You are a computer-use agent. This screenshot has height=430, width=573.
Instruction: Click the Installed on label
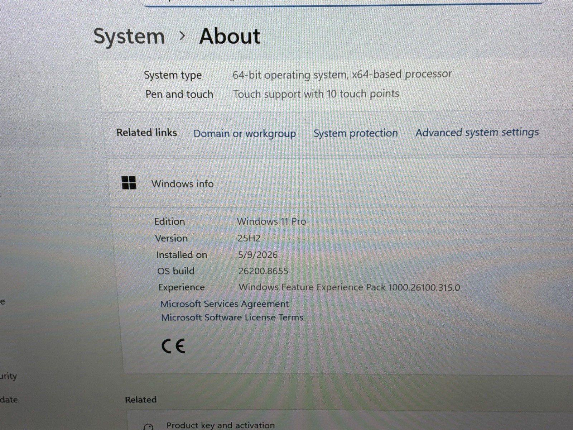tap(182, 255)
